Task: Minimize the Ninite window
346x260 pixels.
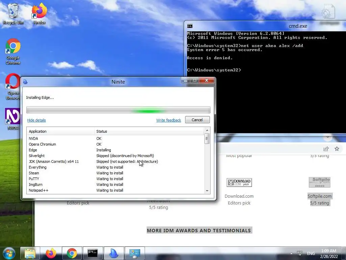Action: [x=186, y=81]
